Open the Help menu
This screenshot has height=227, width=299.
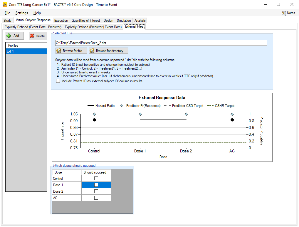37,13
